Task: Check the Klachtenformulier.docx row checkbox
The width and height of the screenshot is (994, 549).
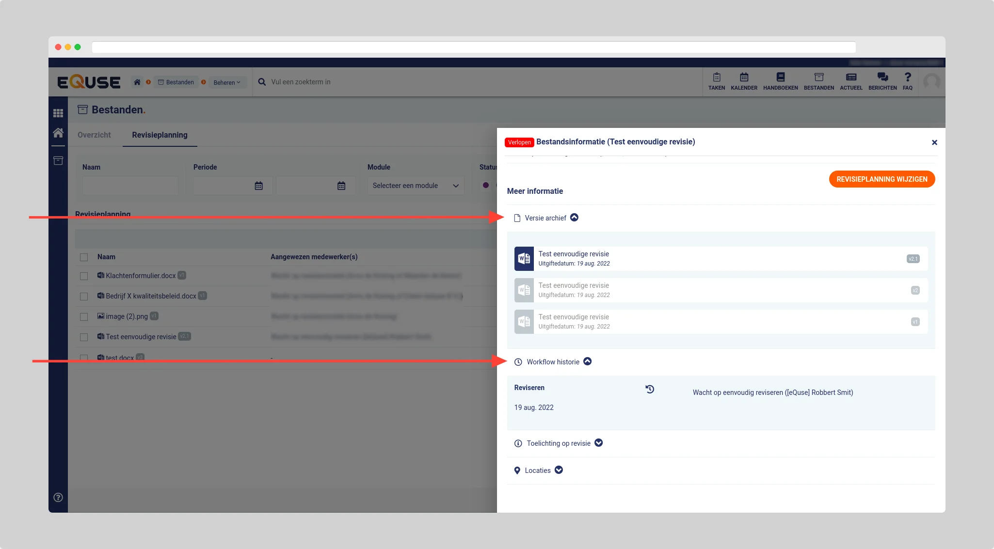Action: click(84, 276)
